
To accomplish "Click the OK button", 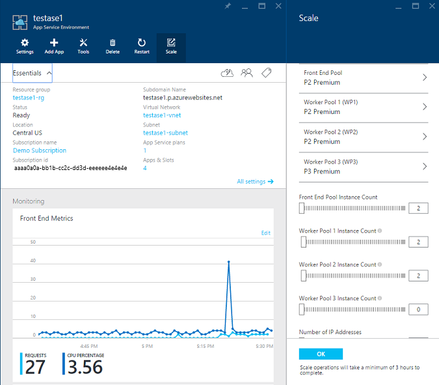I will point(321,354).
